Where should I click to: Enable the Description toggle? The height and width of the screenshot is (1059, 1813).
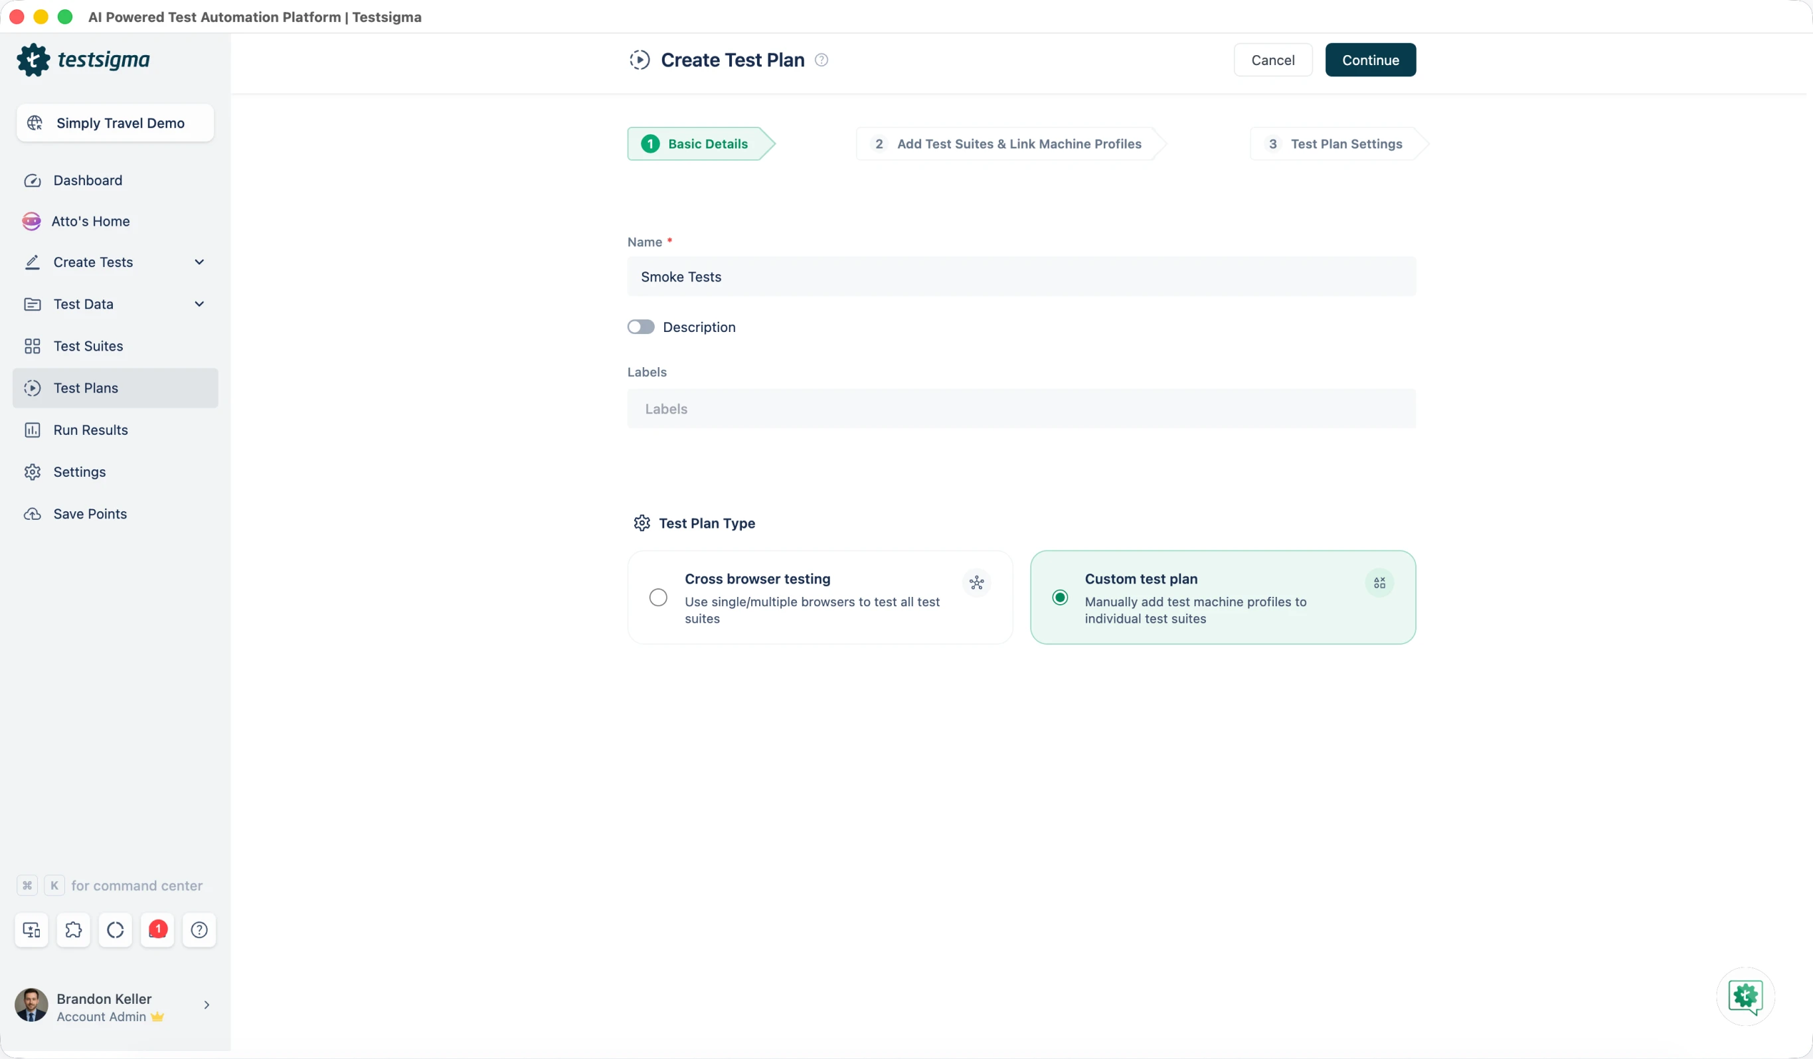640,327
